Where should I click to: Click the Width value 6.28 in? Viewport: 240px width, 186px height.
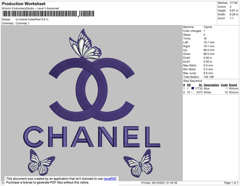point(234,14)
